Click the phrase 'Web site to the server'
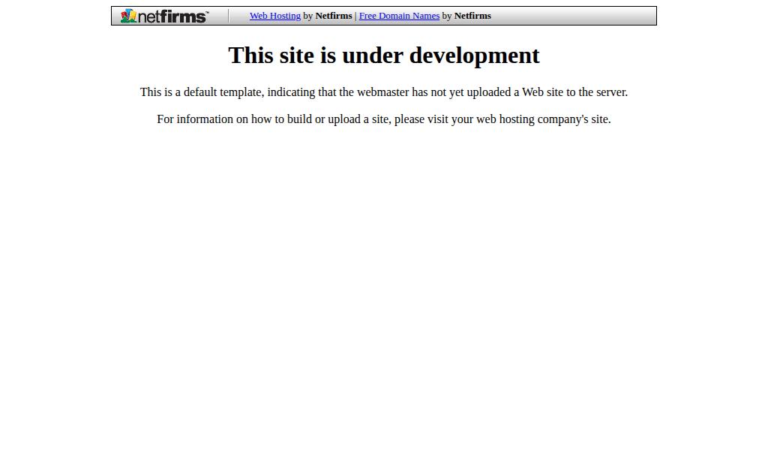The width and height of the screenshot is (768, 472). (574, 92)
